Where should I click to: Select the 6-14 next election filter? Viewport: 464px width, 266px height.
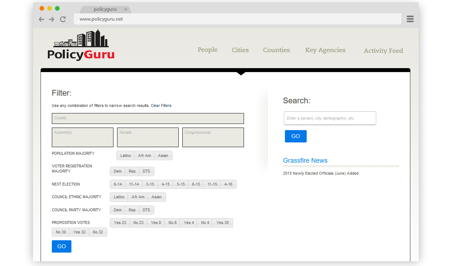118,184
